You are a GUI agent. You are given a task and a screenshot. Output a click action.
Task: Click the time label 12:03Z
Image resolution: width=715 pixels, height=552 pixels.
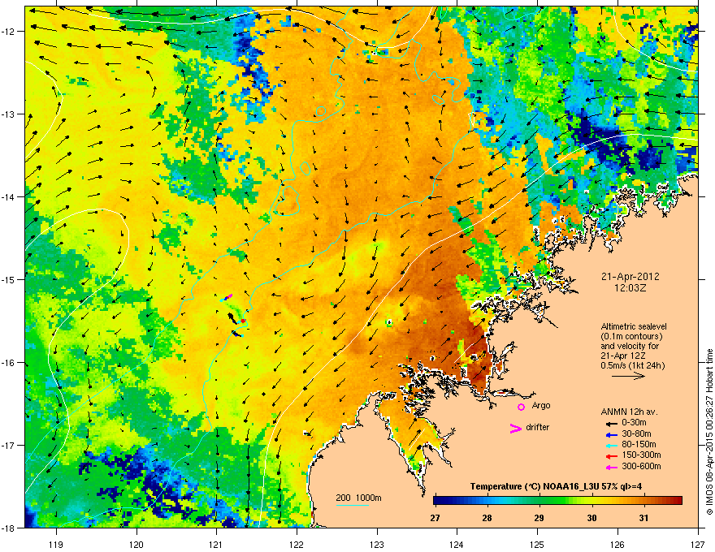[630, 288]
